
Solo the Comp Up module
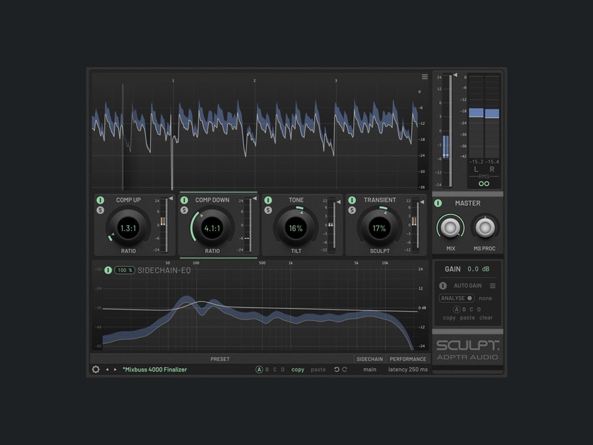pos(100,210)
